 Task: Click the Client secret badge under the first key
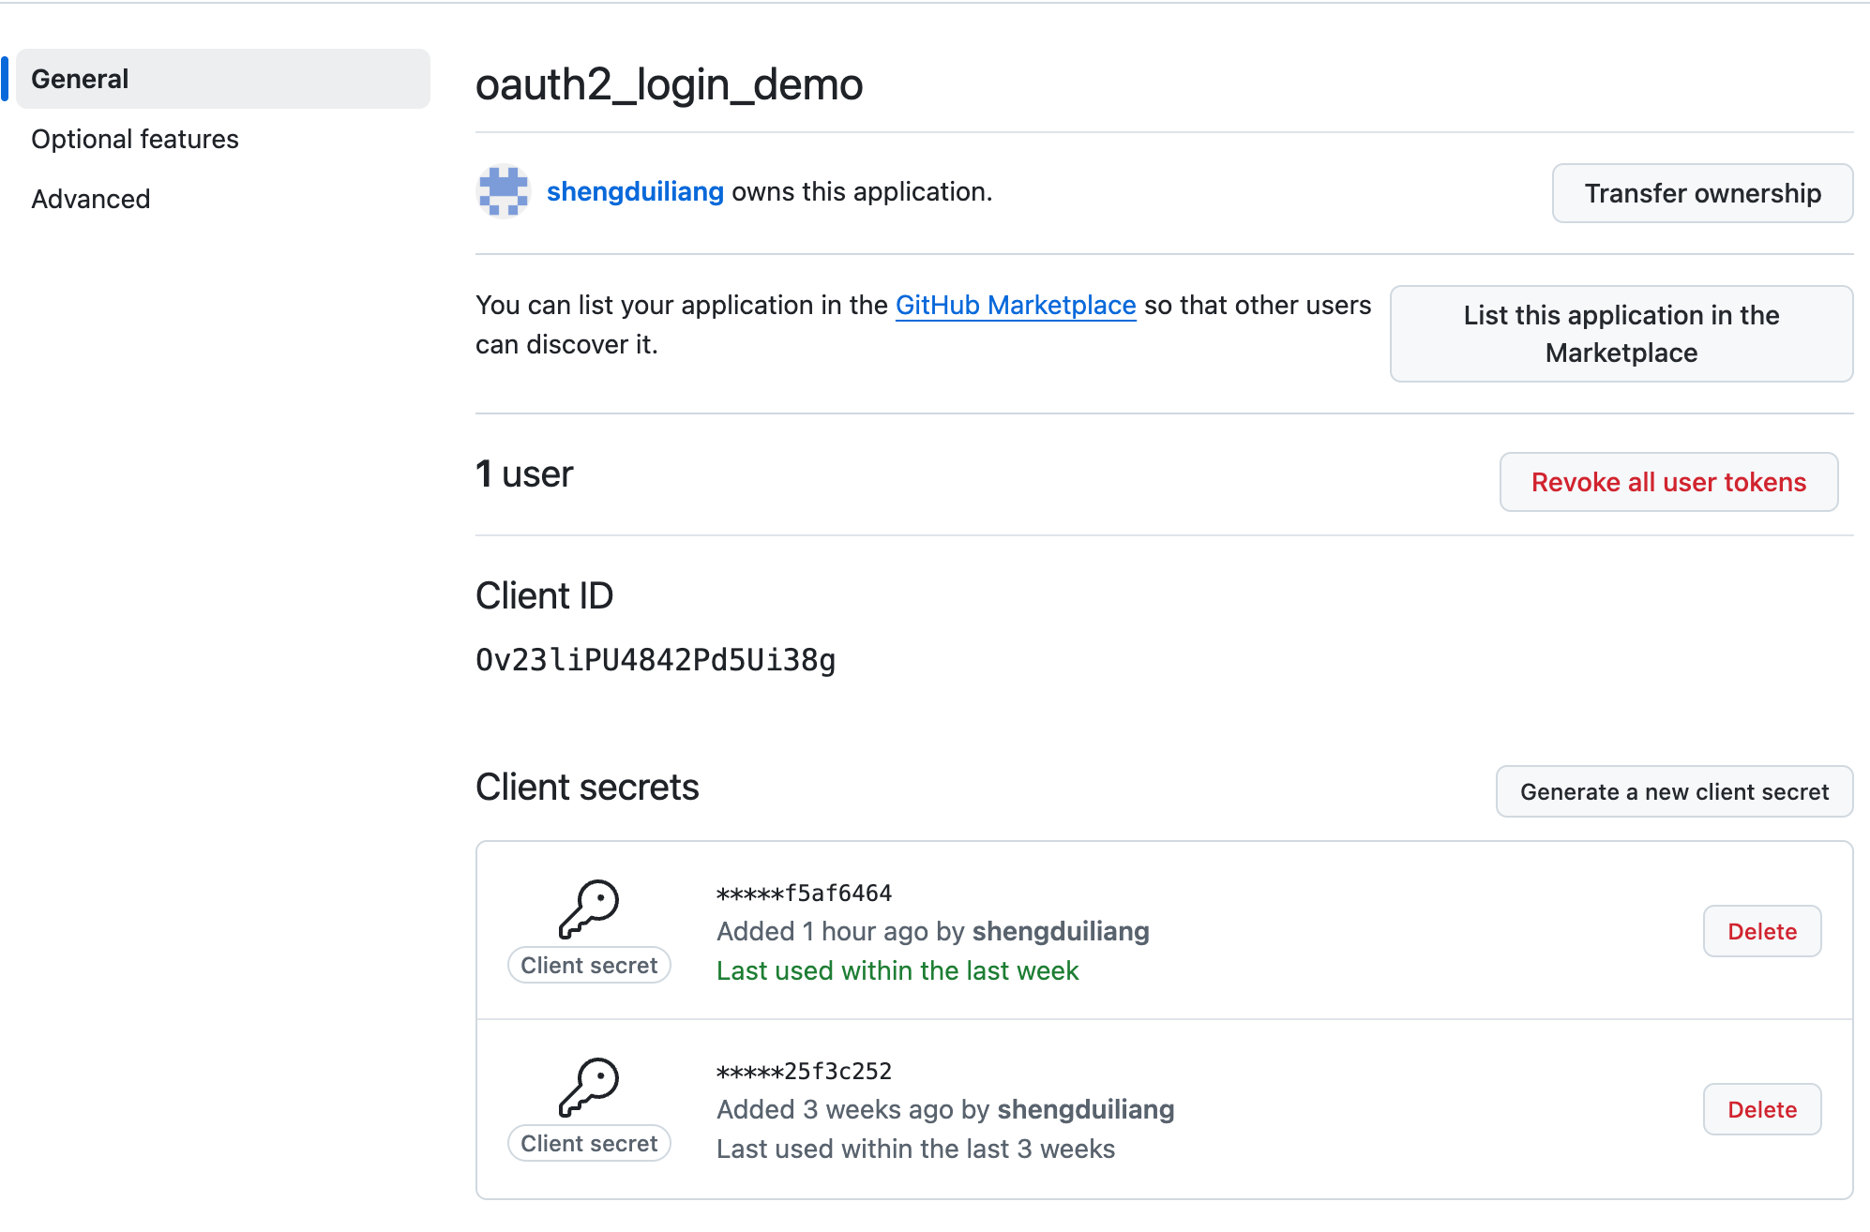pos(589,964)
